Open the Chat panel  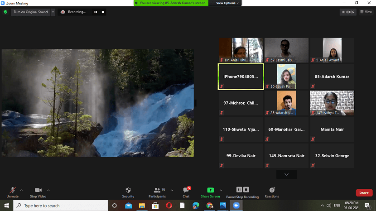pyautogui.click(x=186, y=190)
